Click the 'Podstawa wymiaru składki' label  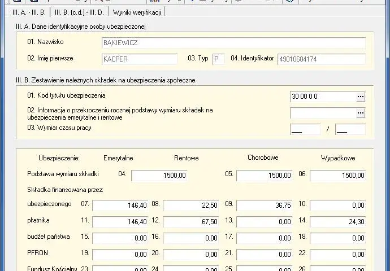(x=63, y=174)
